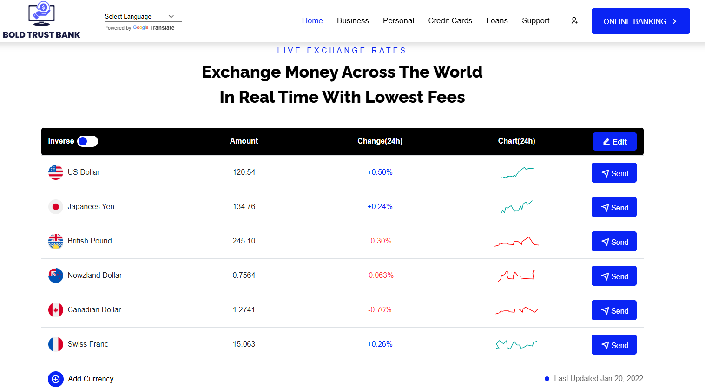View the British Pound 24h chart
The image size is (705, 388).
(x=516, y=242)
